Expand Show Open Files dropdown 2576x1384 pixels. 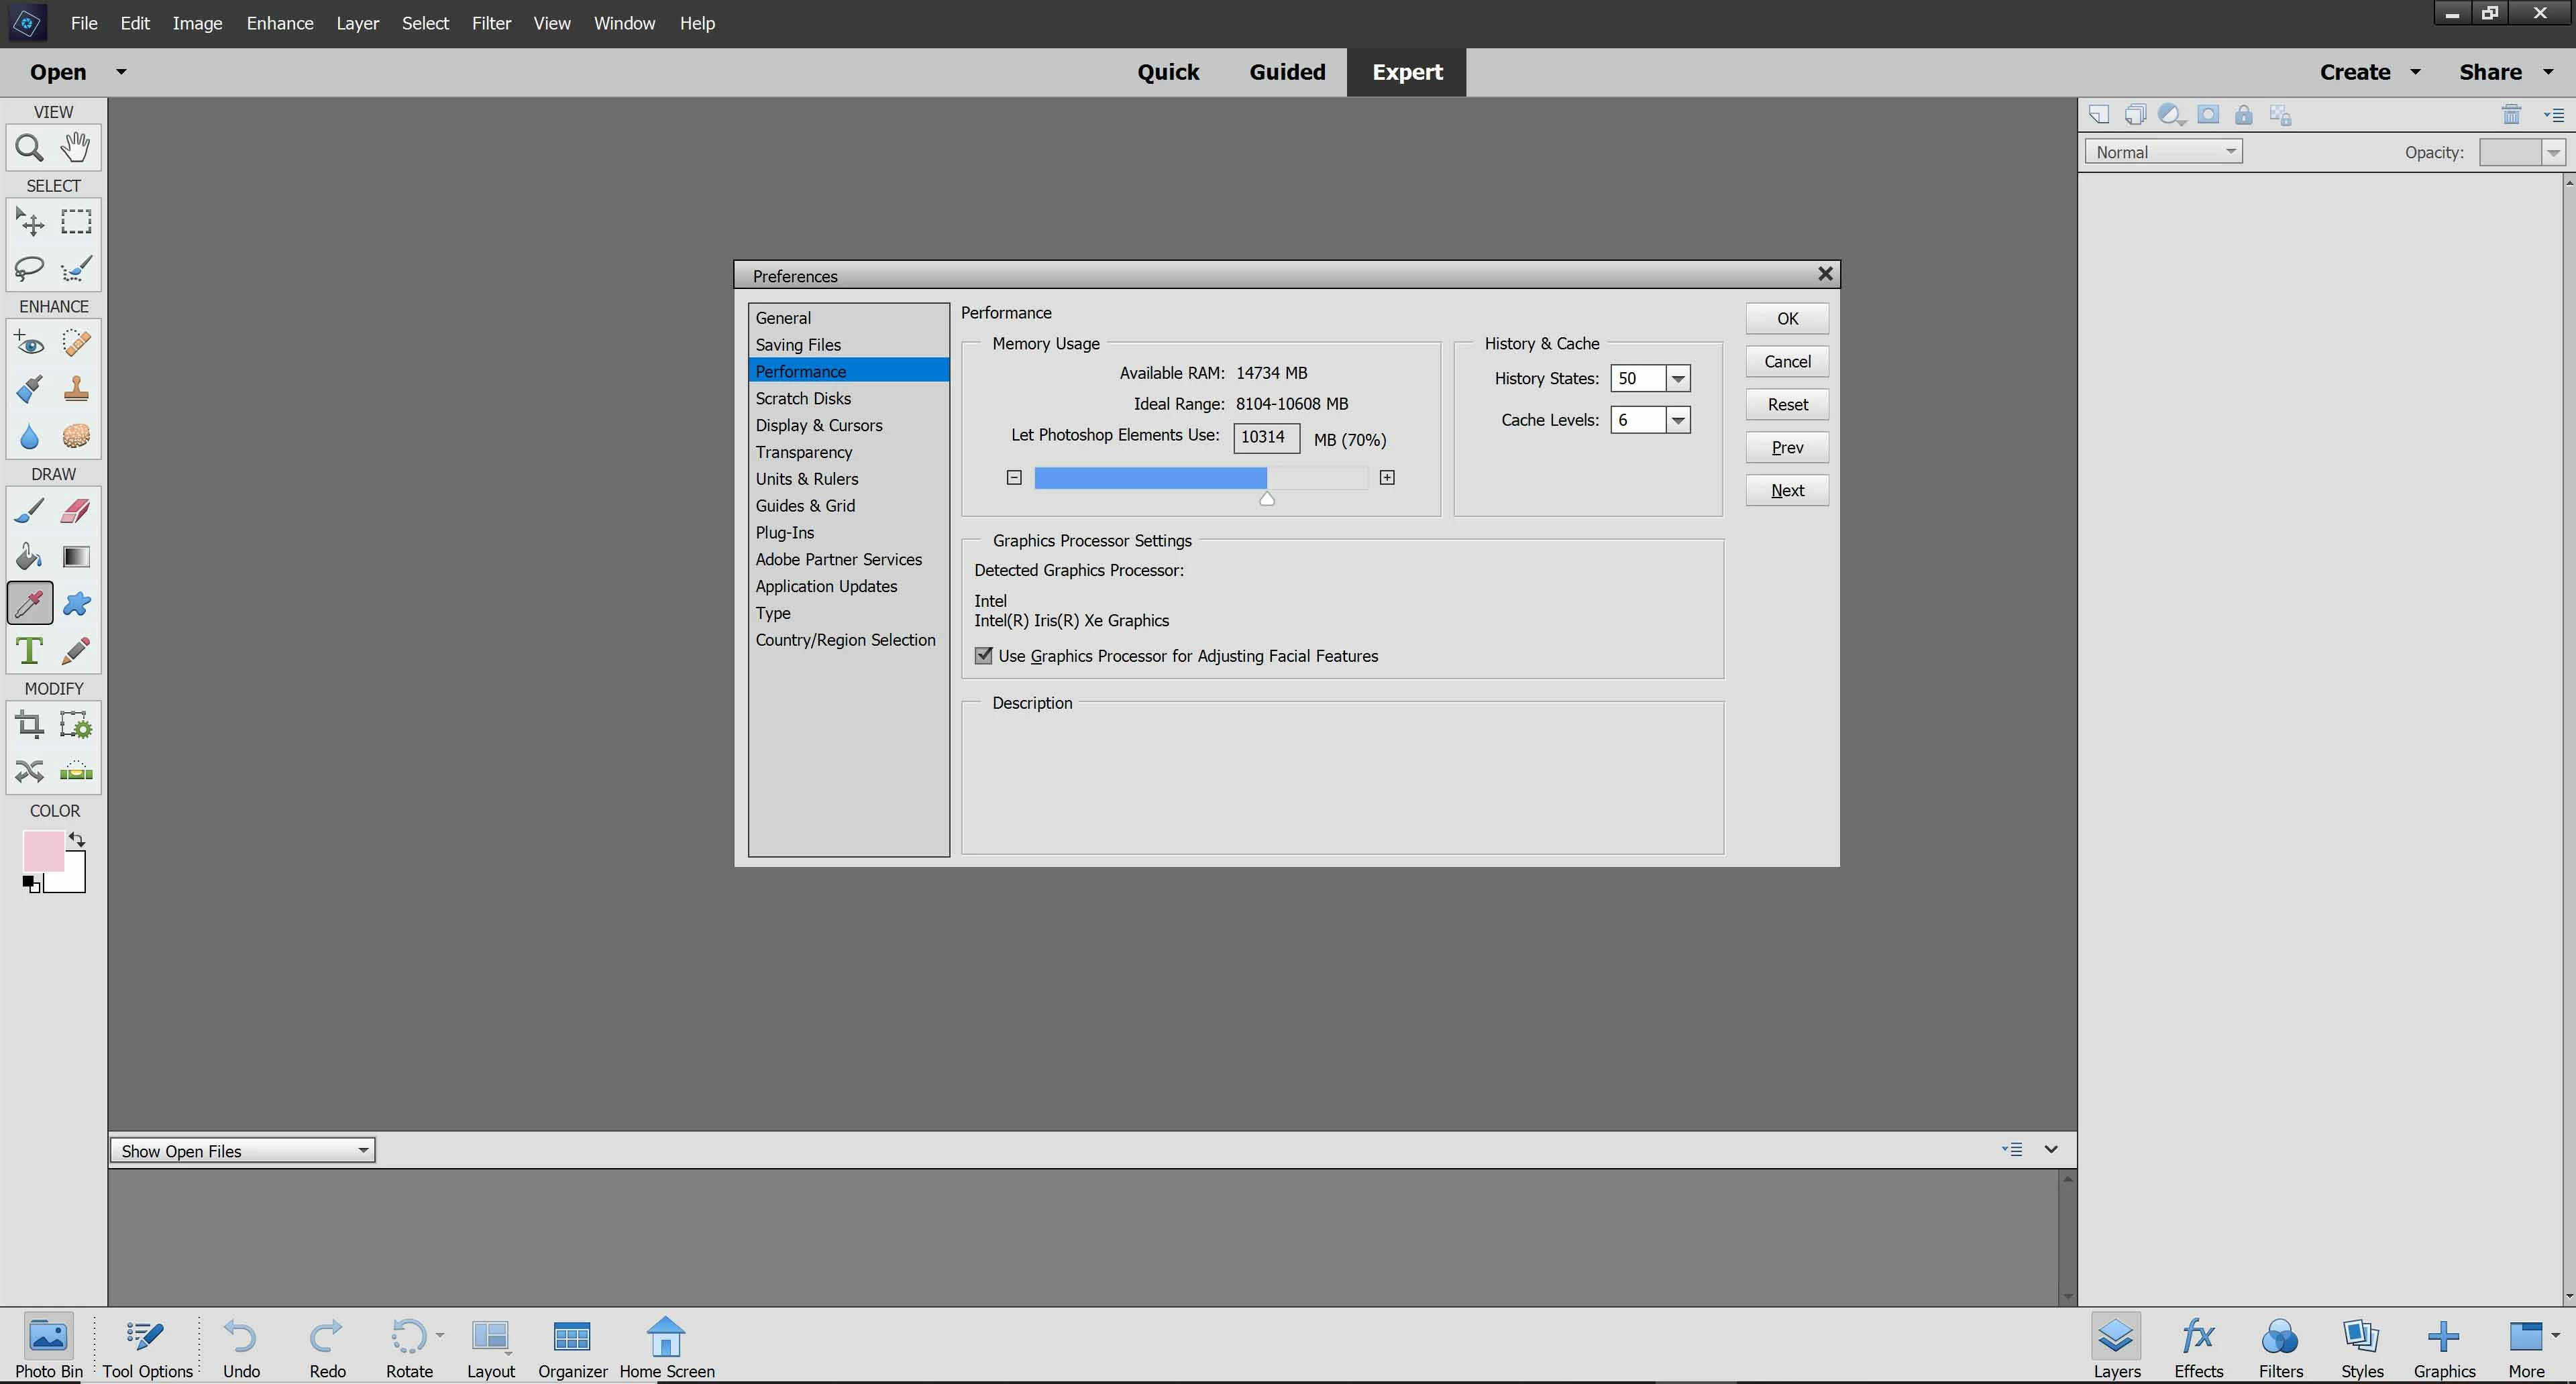363,1150
